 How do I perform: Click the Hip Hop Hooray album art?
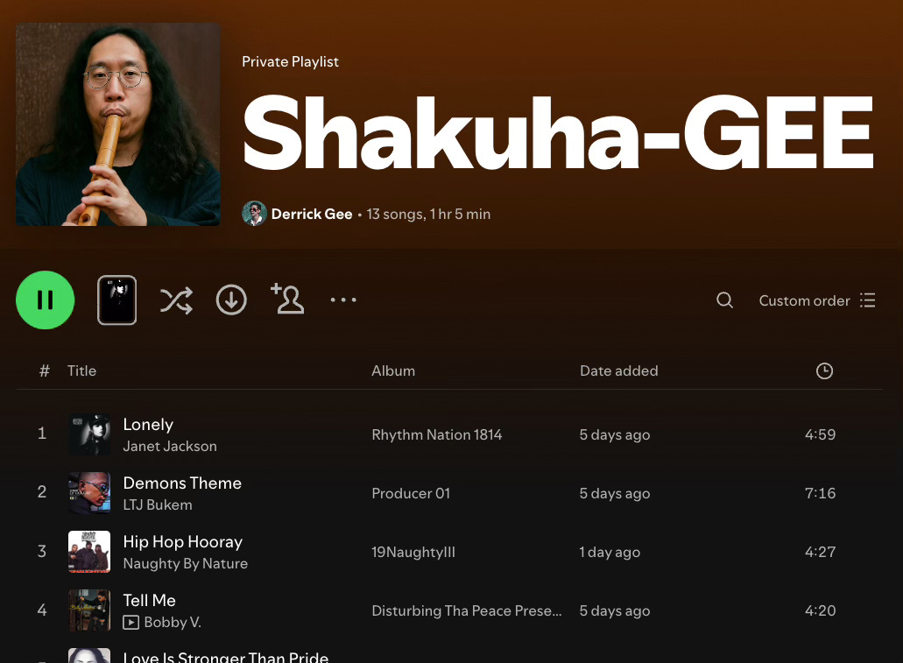(89, 551)
